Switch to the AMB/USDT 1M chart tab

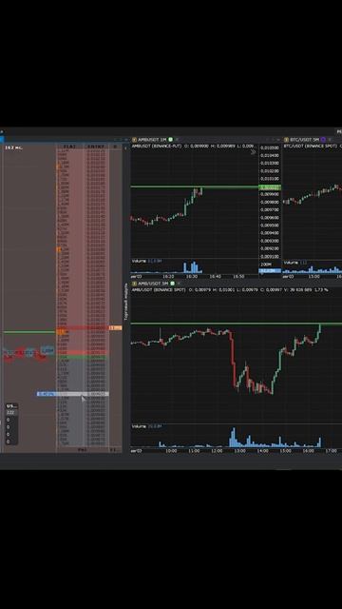pos(152,140)
